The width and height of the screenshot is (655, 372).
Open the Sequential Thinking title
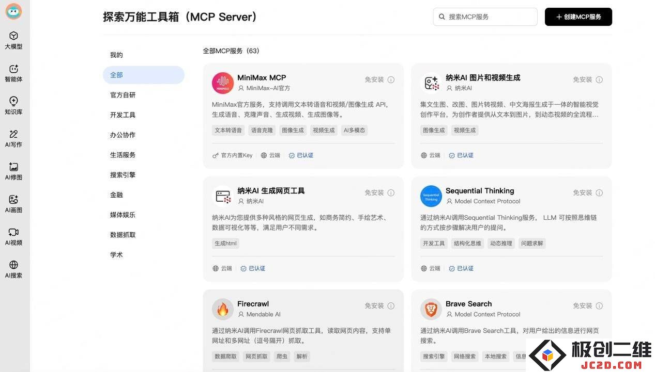(x=480, y=191)
